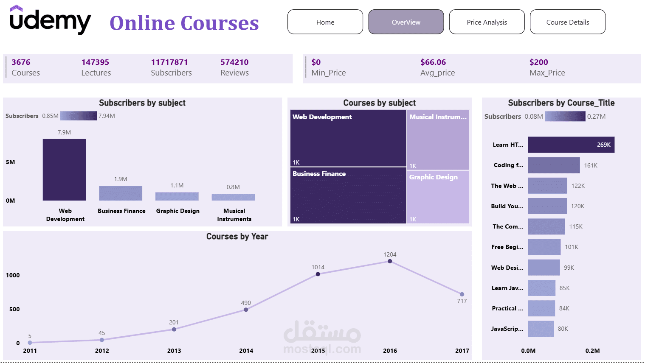Select the Business Finance bar showing 1.9M

[121, 193]
